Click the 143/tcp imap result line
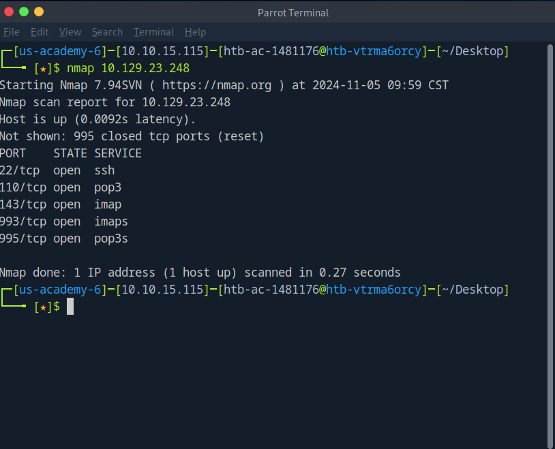 tap(61, 204)
